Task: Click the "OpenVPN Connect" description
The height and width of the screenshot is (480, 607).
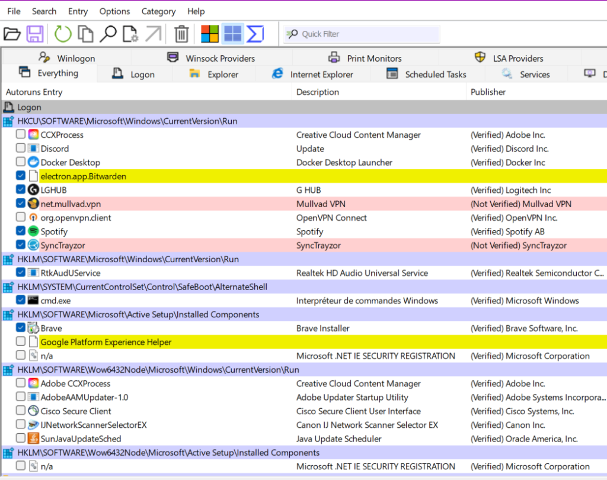Action: click(x=331, y=218)
